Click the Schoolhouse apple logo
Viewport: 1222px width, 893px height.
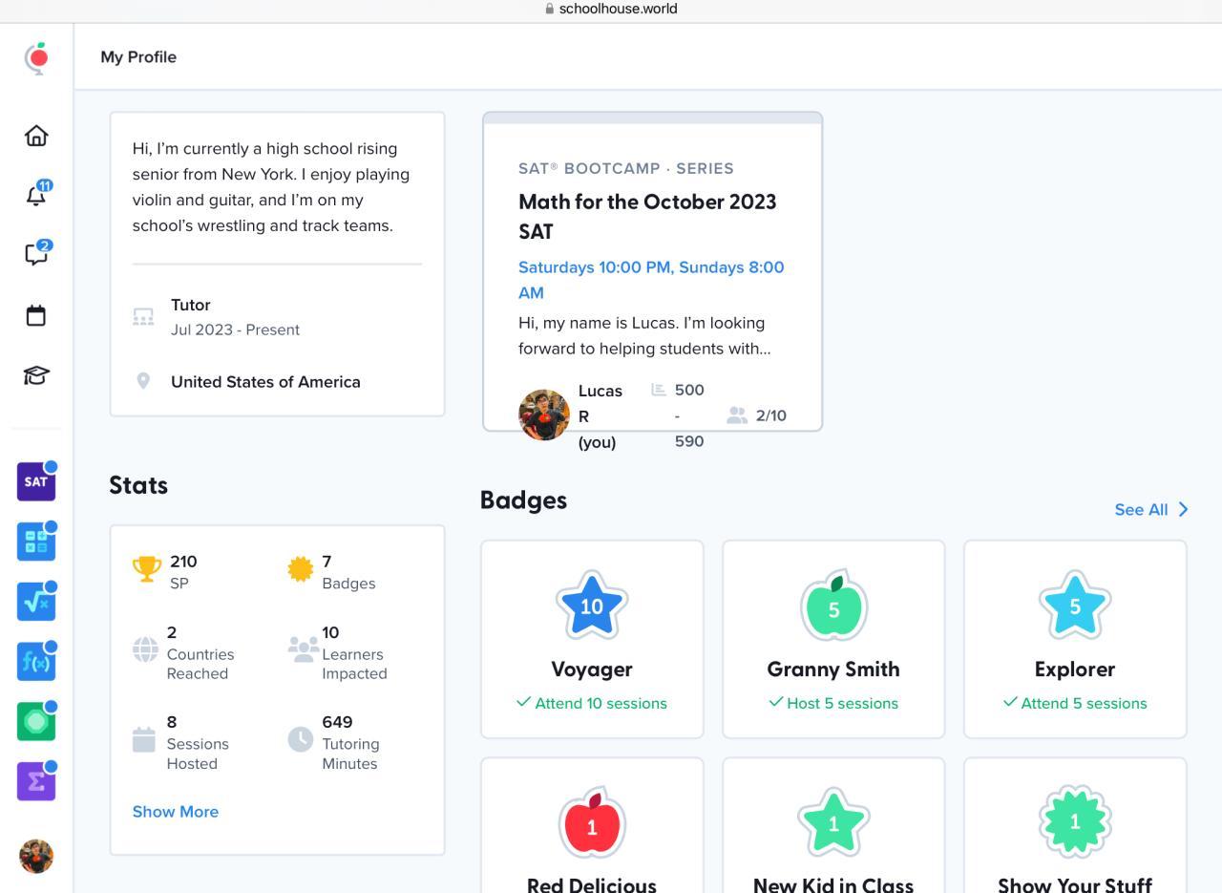[x=36, y=58]
